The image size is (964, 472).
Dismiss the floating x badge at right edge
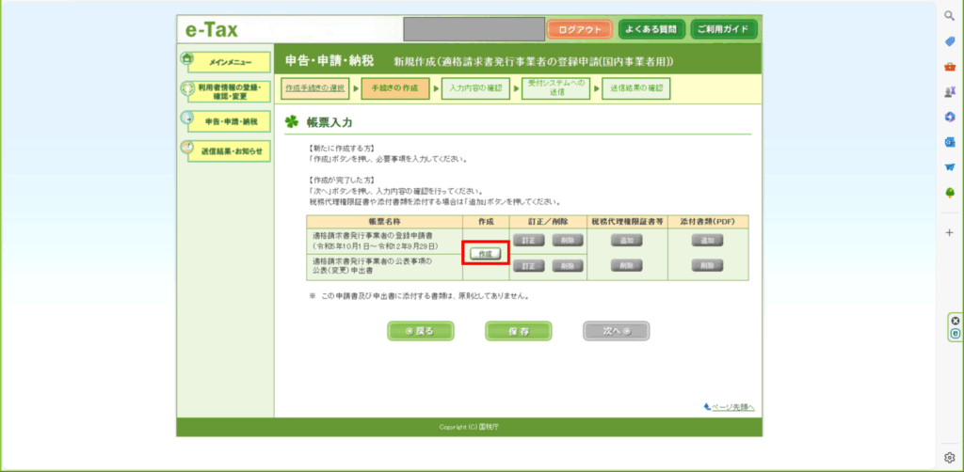pos(955,321)
